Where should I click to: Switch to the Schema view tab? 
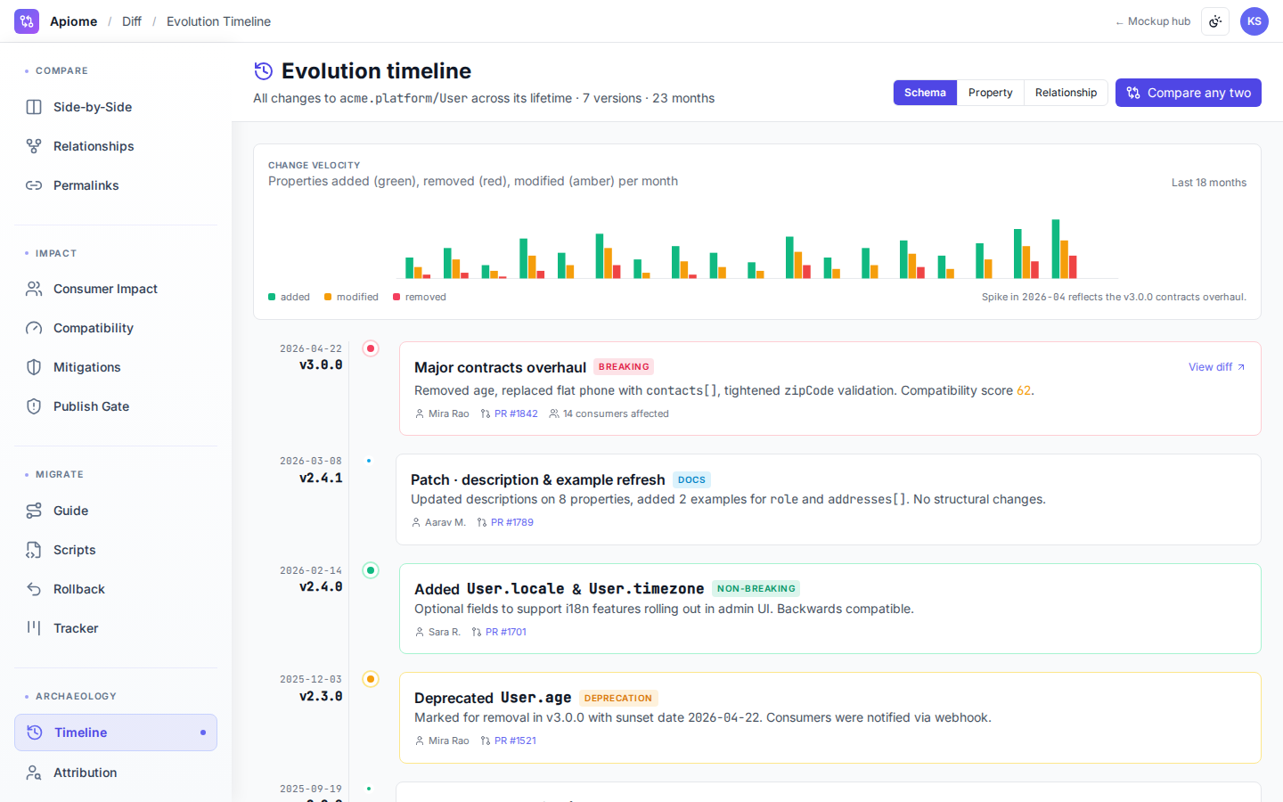pos(925,93)
